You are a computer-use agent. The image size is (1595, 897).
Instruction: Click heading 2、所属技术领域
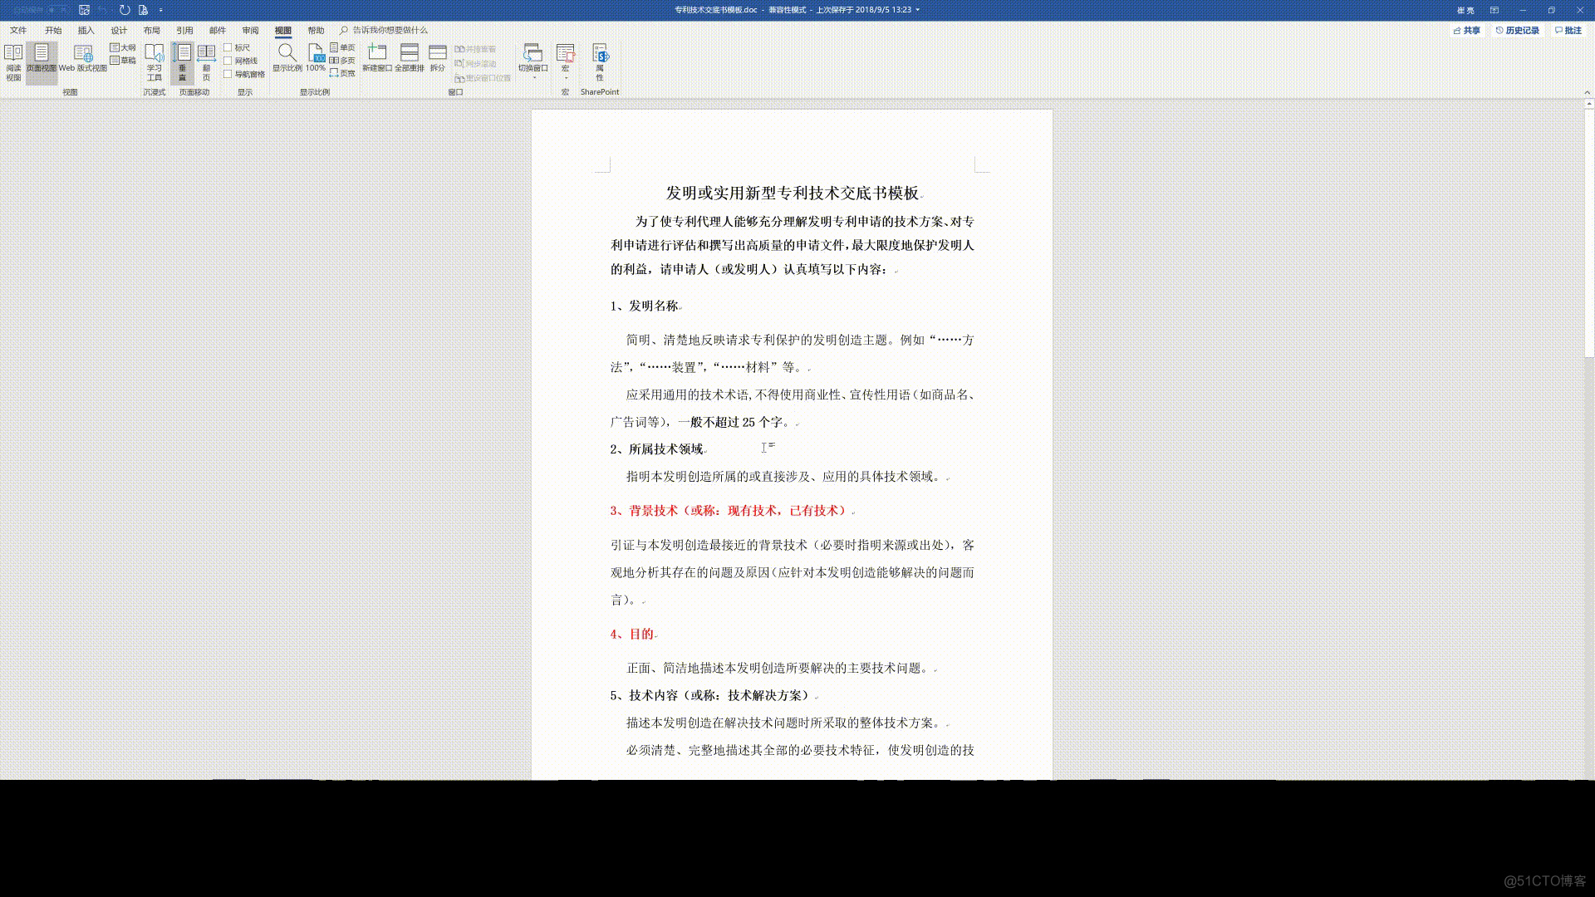(657, 449)
